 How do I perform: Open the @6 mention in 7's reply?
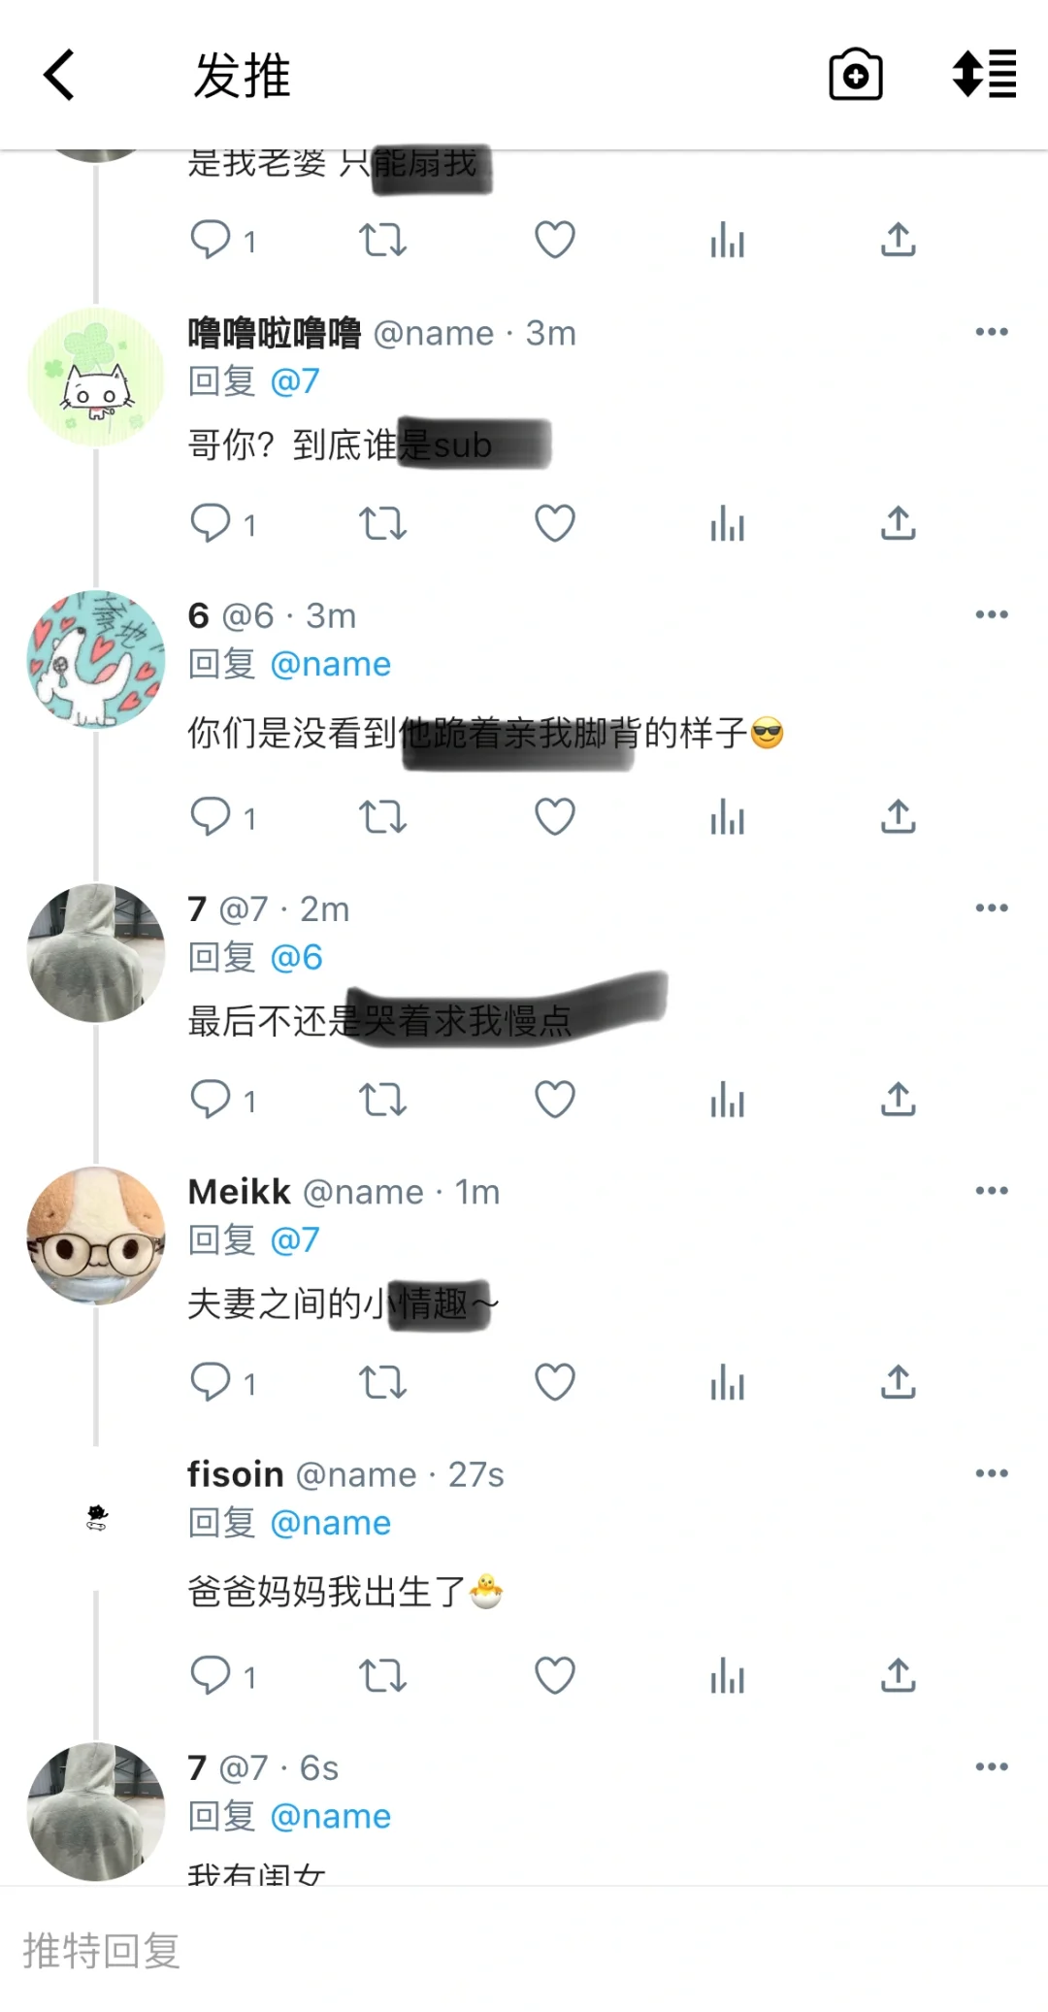tap(296, 958)
